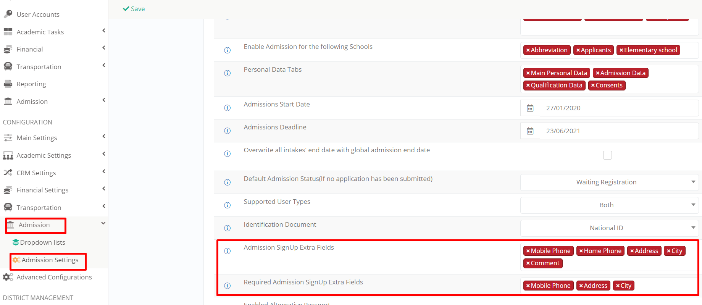The height and width of the screenshot is (305, 702).
Task: Show info for Required Admission SignUp Extra Fields
Action: pyautogui.click(x=227, y=286)
